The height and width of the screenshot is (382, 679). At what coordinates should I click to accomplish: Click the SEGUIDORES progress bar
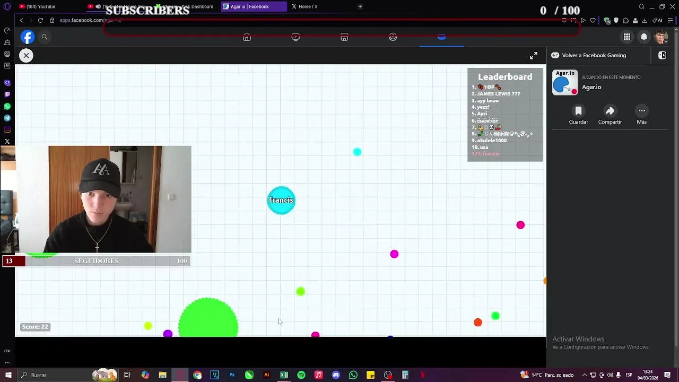click(x=97, y=261)
